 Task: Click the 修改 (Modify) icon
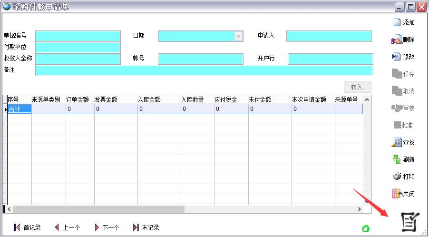397,57
